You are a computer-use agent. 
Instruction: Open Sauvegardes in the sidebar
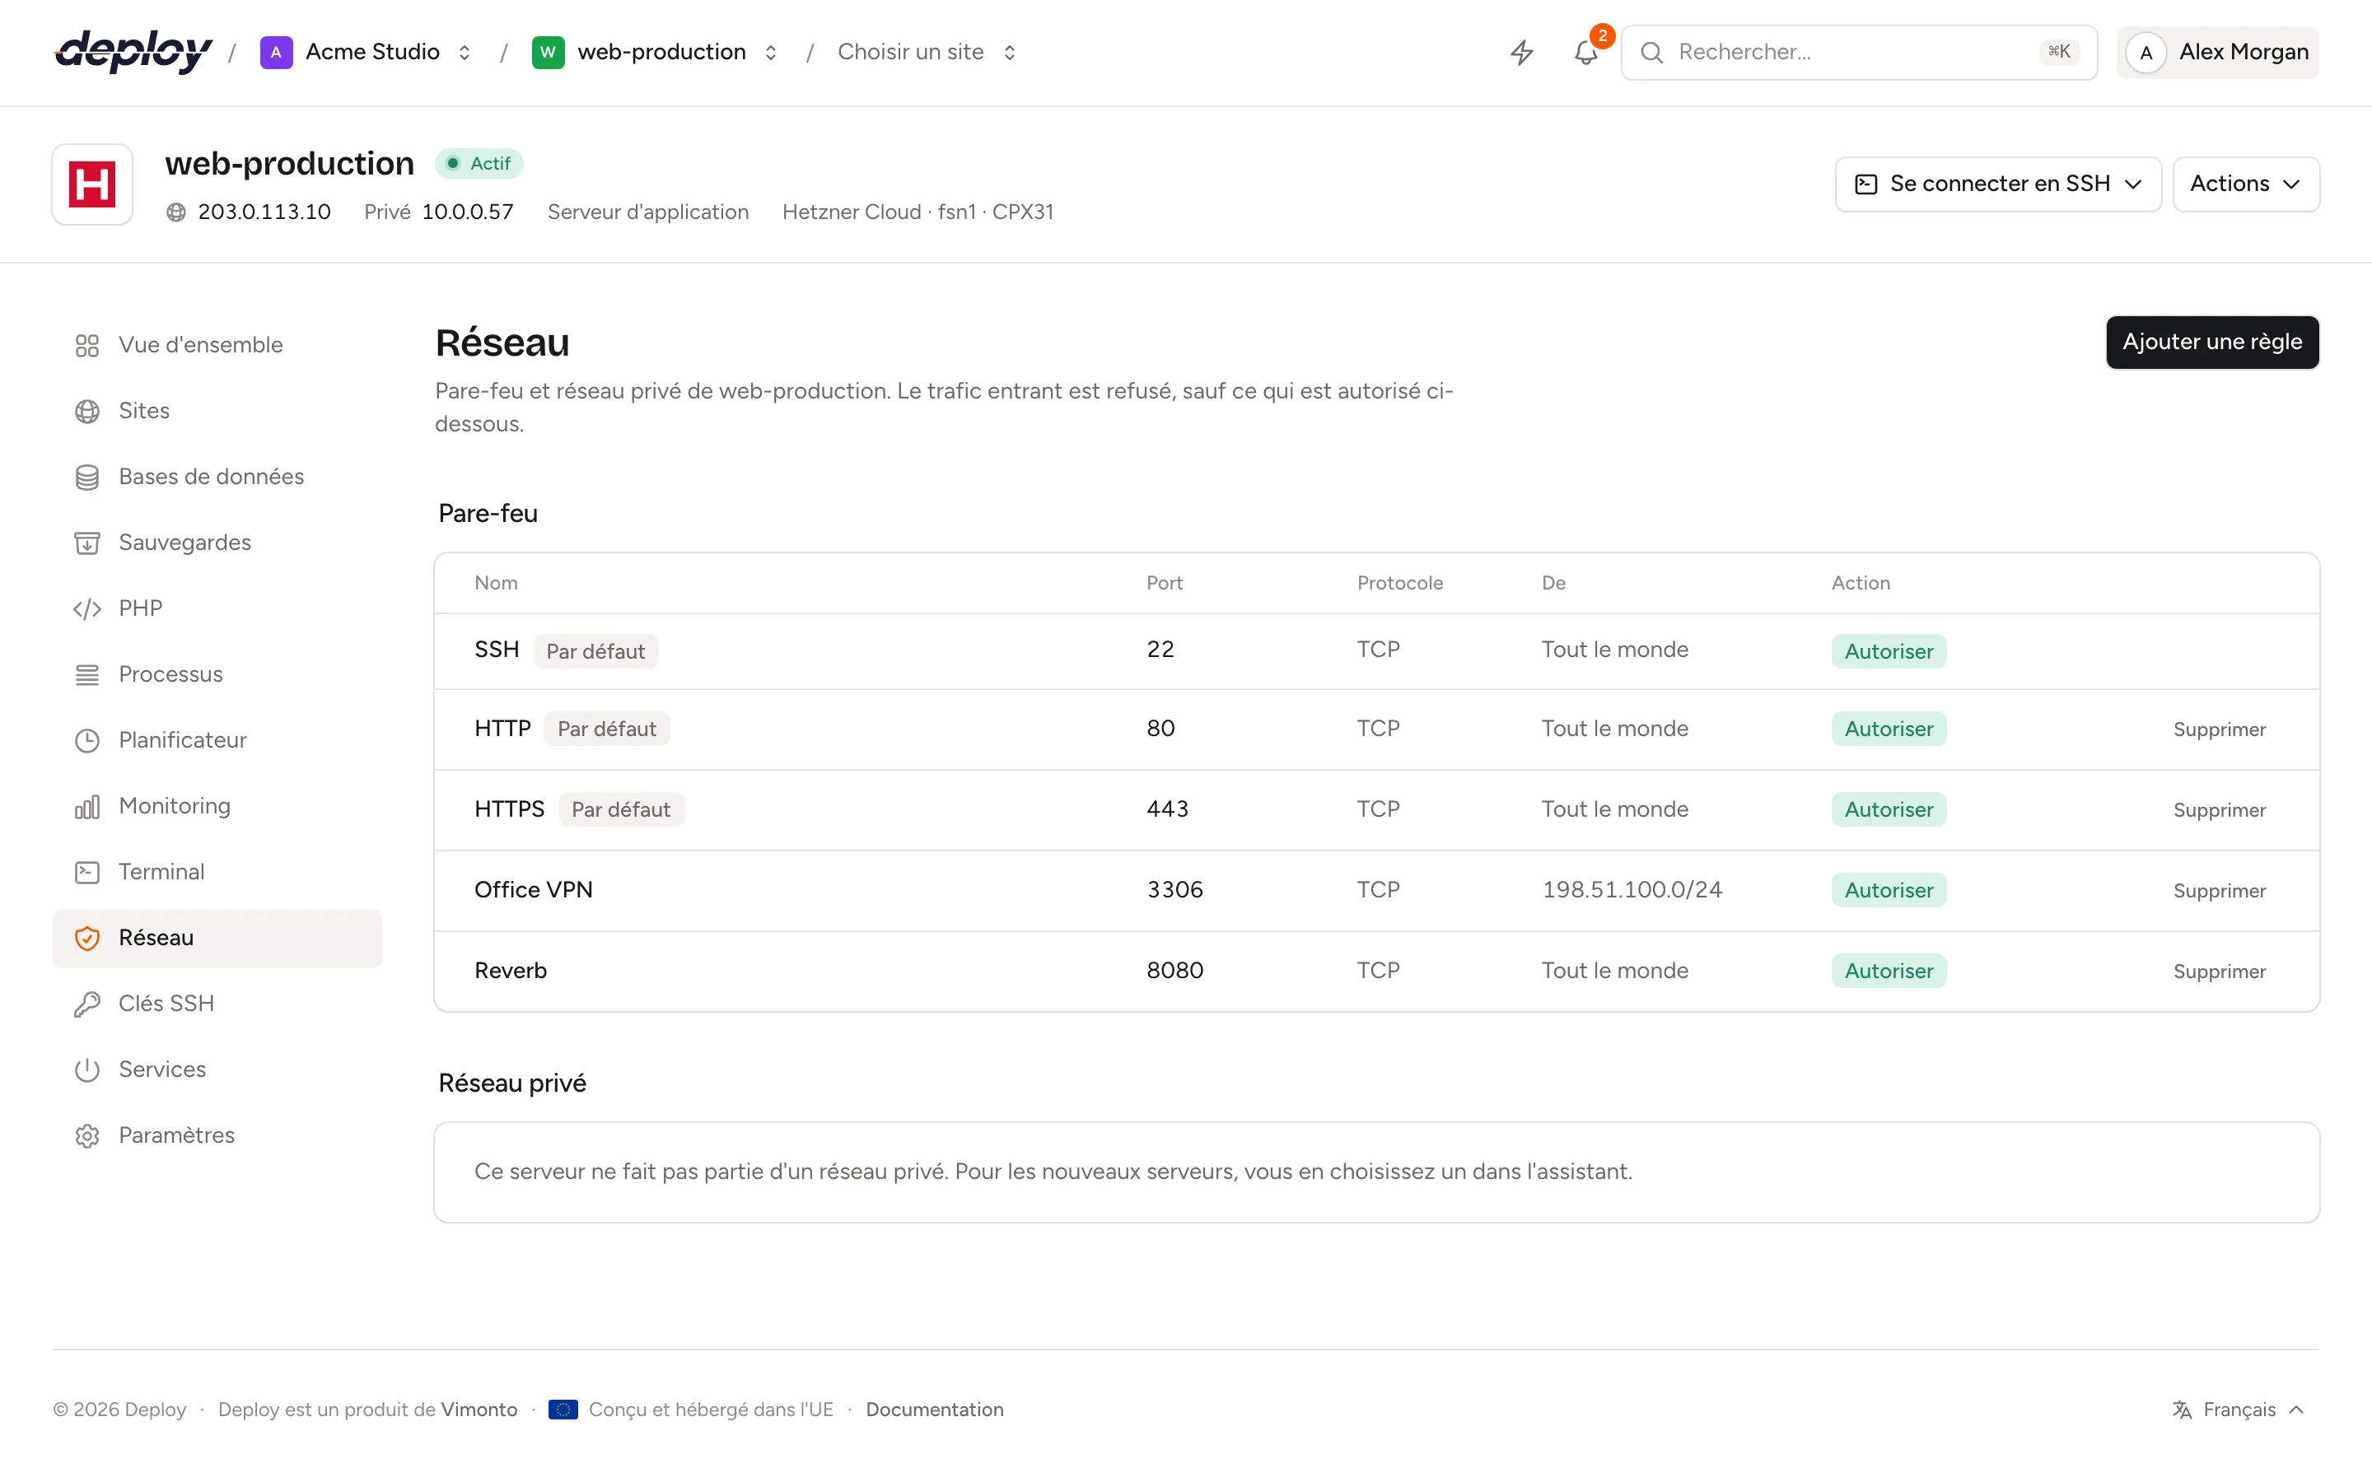point(217,542)
